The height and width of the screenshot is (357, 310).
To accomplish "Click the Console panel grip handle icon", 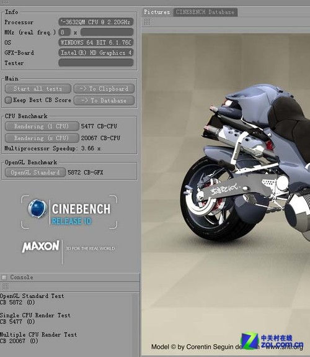I will click(5, 286).
